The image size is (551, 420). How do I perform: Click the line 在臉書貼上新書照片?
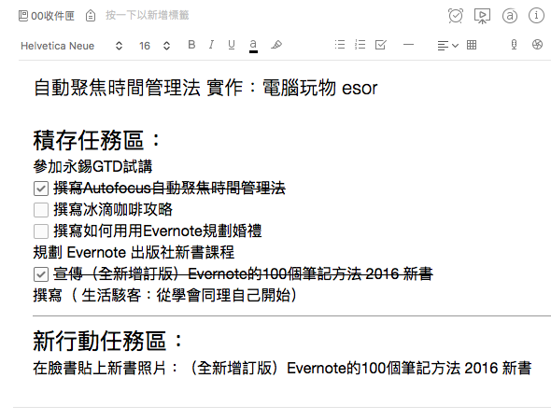coord(282,369)
